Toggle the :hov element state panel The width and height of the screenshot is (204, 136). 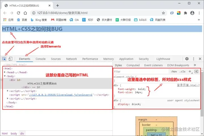[174, 72]
